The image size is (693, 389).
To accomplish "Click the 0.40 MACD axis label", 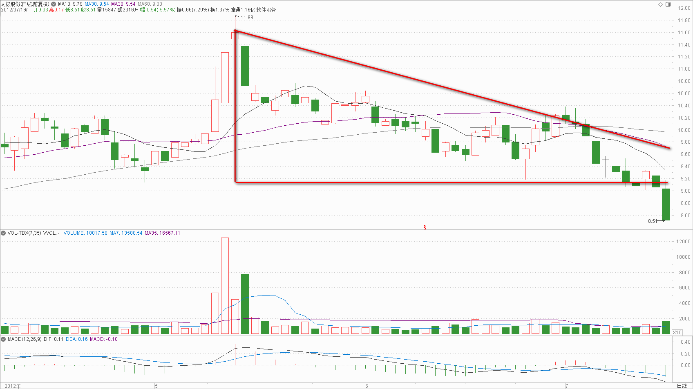I will (x=686, y=342).
